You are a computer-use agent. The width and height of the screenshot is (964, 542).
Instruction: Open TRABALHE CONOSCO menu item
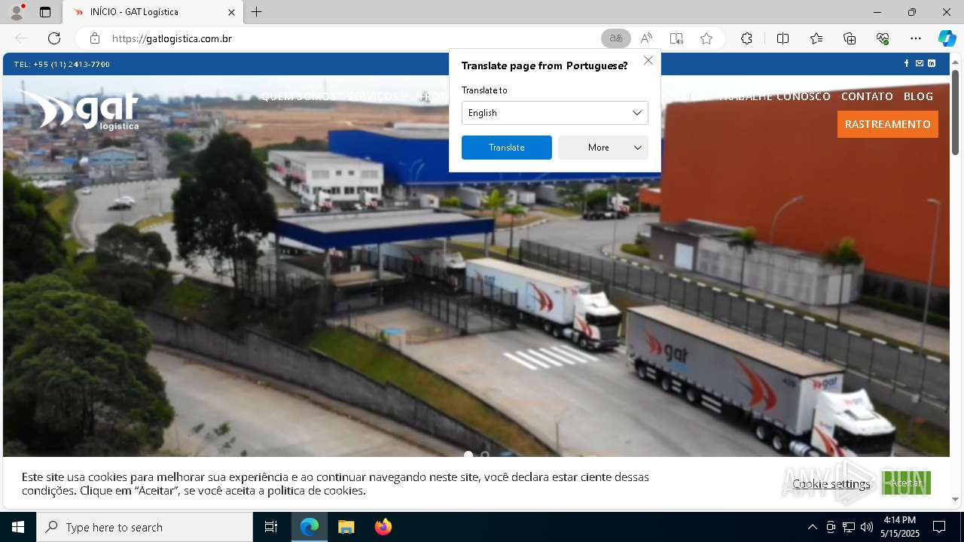coord(775,96)
